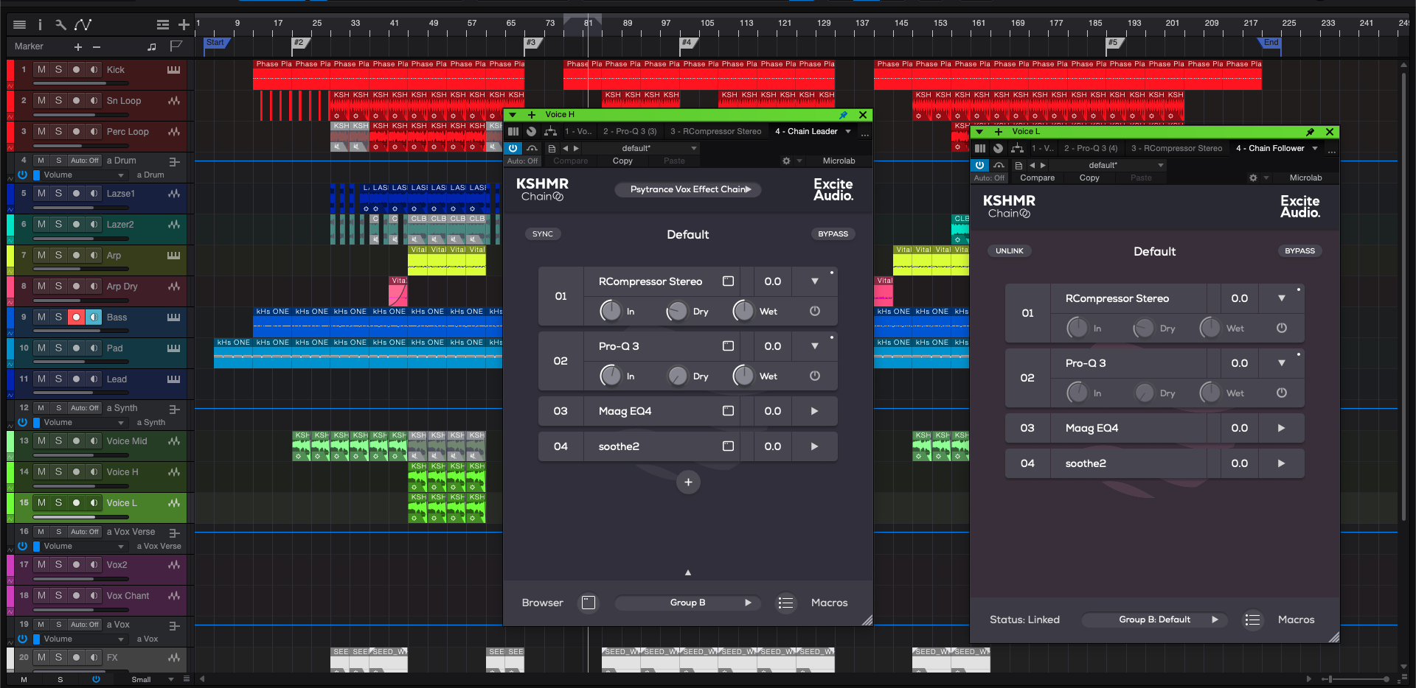The image size is (1416, 688).
Task: Add a plugin slot with round plus button
Action: [x=688, y=482]
